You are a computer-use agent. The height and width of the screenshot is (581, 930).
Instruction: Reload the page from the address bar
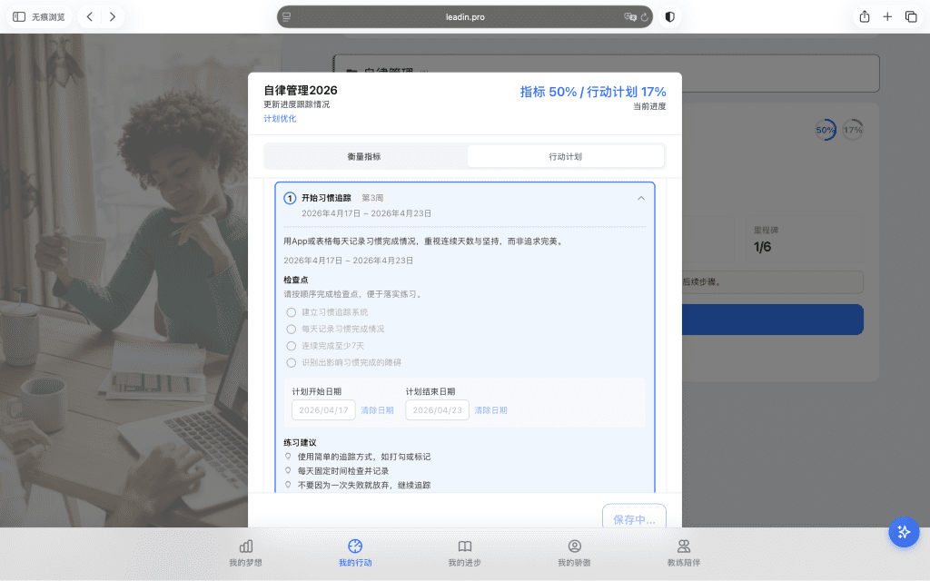[644, 16]
